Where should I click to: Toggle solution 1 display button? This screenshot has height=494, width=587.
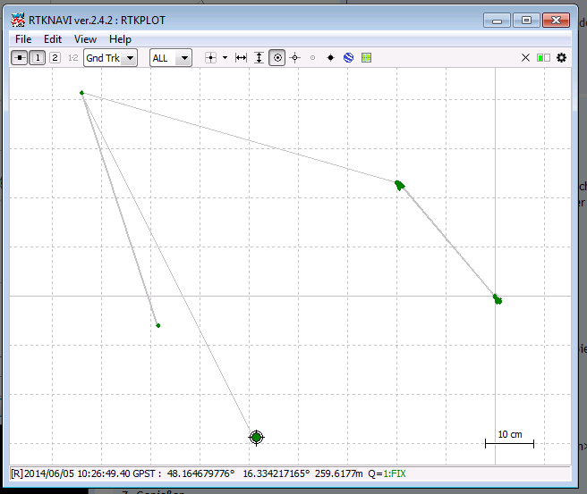(38, 58)
